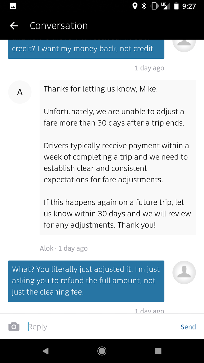Tap the 'Alok · 1 day ago' label
This screenshot has height=363, width=204.
click(63, 248)
